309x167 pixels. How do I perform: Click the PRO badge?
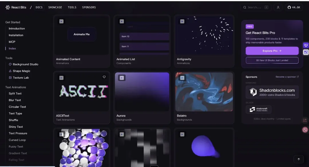pyautogui.click(x=250, y=27)
